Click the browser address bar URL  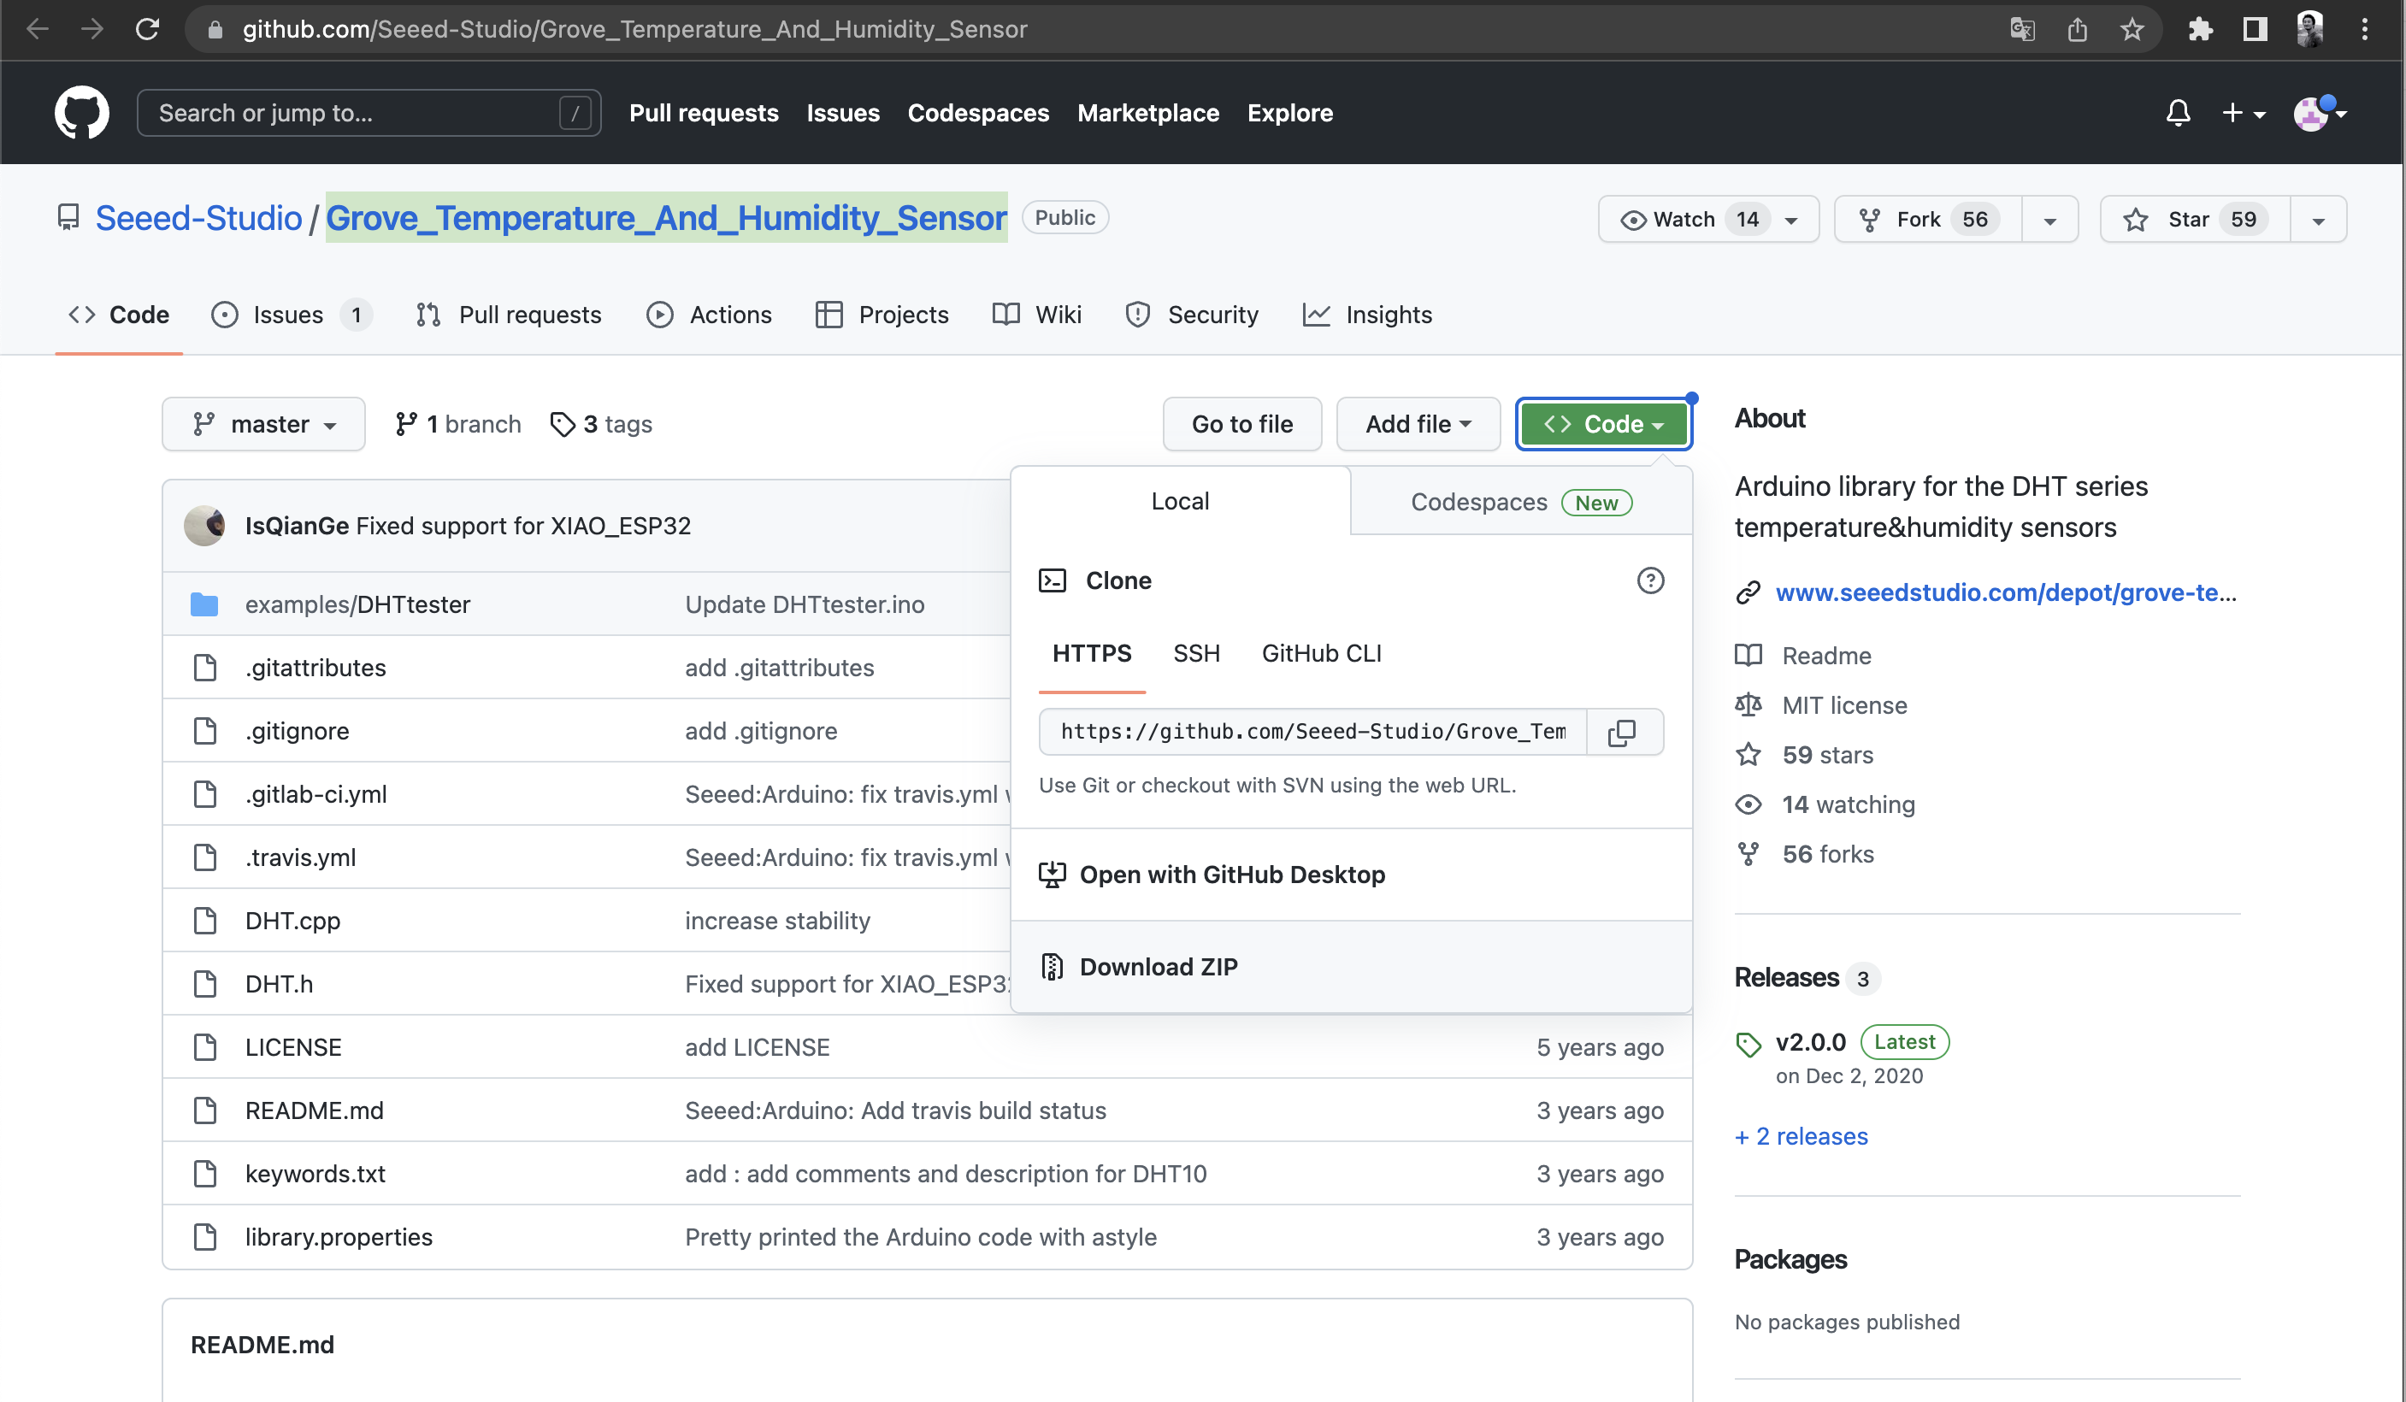coord(635,30)
